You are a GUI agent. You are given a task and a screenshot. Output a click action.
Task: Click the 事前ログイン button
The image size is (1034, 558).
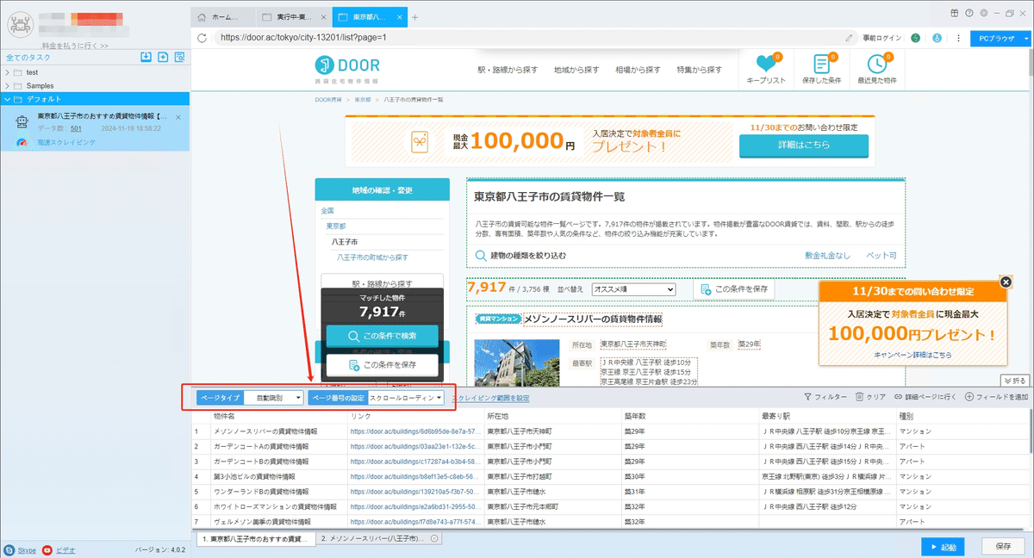(881, 38)
